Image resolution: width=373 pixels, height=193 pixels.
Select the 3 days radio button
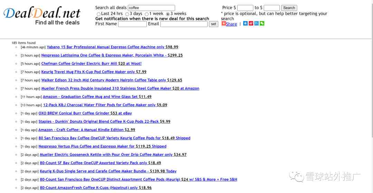127,14
